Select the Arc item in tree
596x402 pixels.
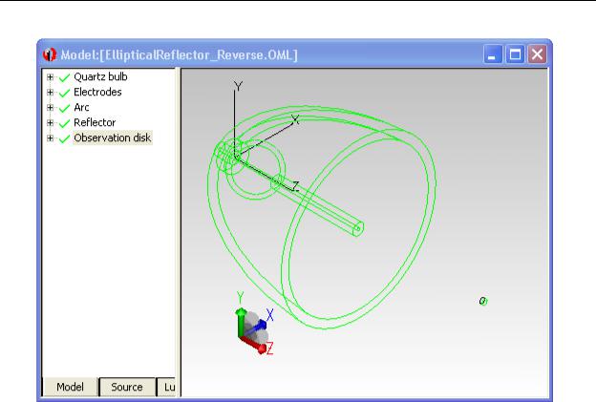point(81,108)
